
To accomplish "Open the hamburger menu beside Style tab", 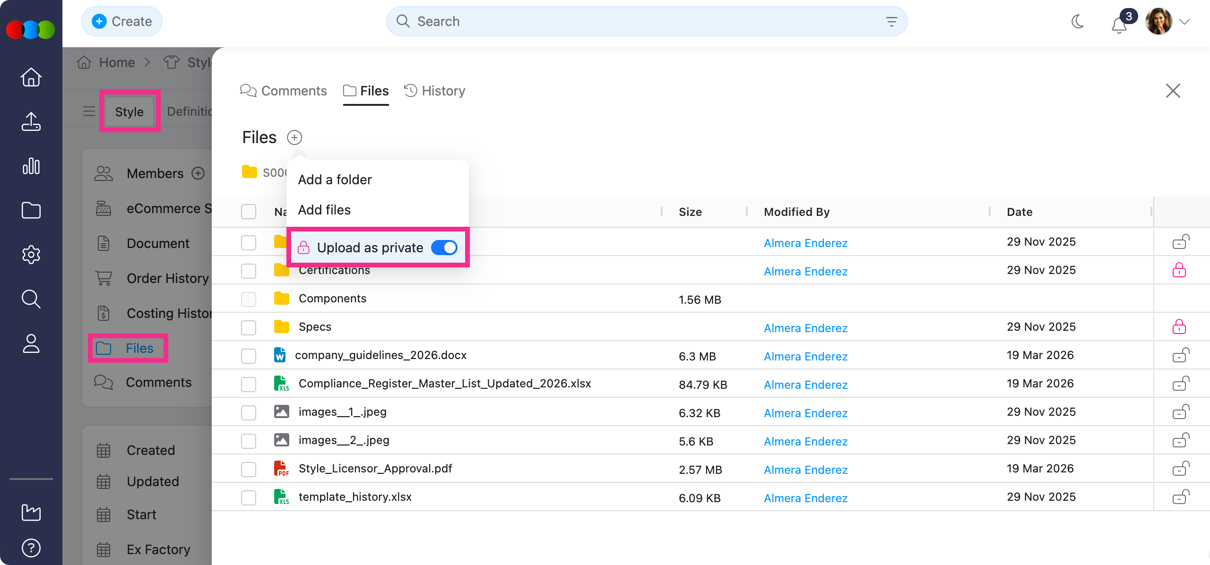I will pos(89,111).
